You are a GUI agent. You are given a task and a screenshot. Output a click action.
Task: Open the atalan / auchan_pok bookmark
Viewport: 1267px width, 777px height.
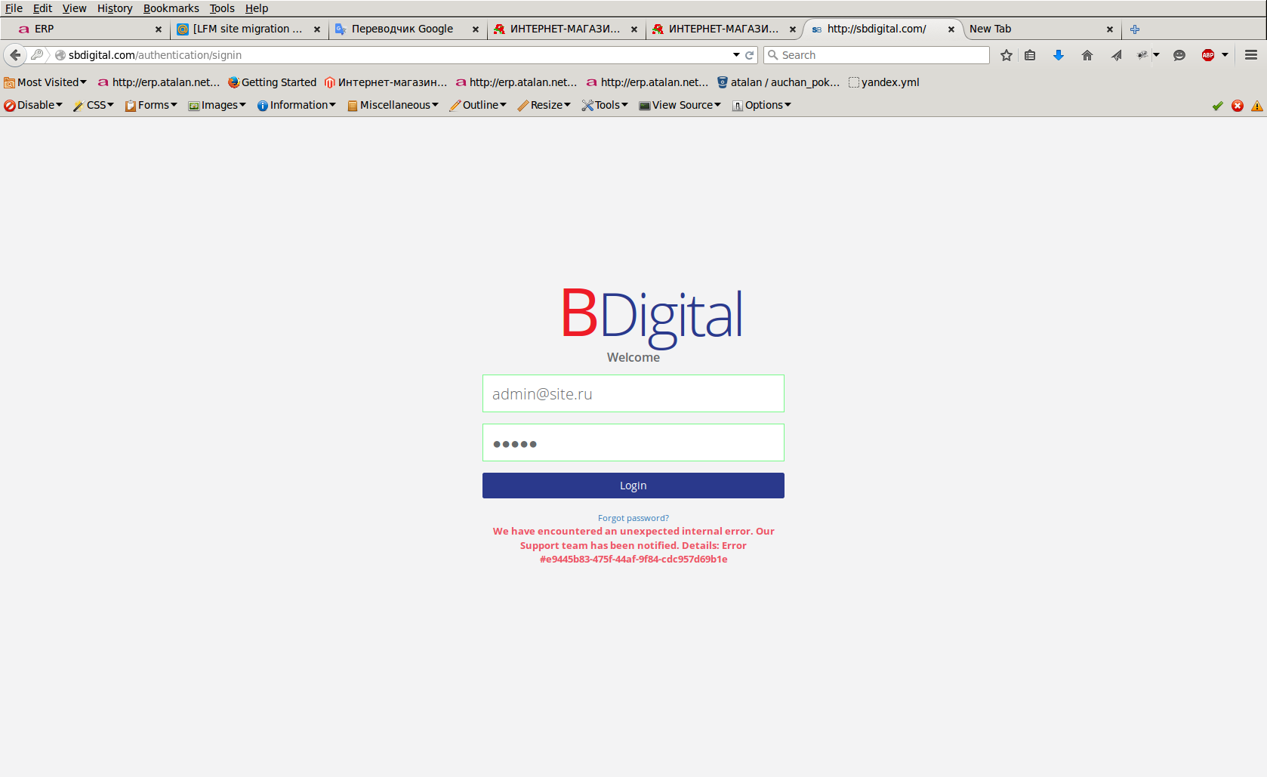click(778, 82)
